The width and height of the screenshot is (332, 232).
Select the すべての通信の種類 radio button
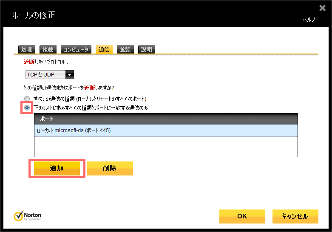(27, 99)
